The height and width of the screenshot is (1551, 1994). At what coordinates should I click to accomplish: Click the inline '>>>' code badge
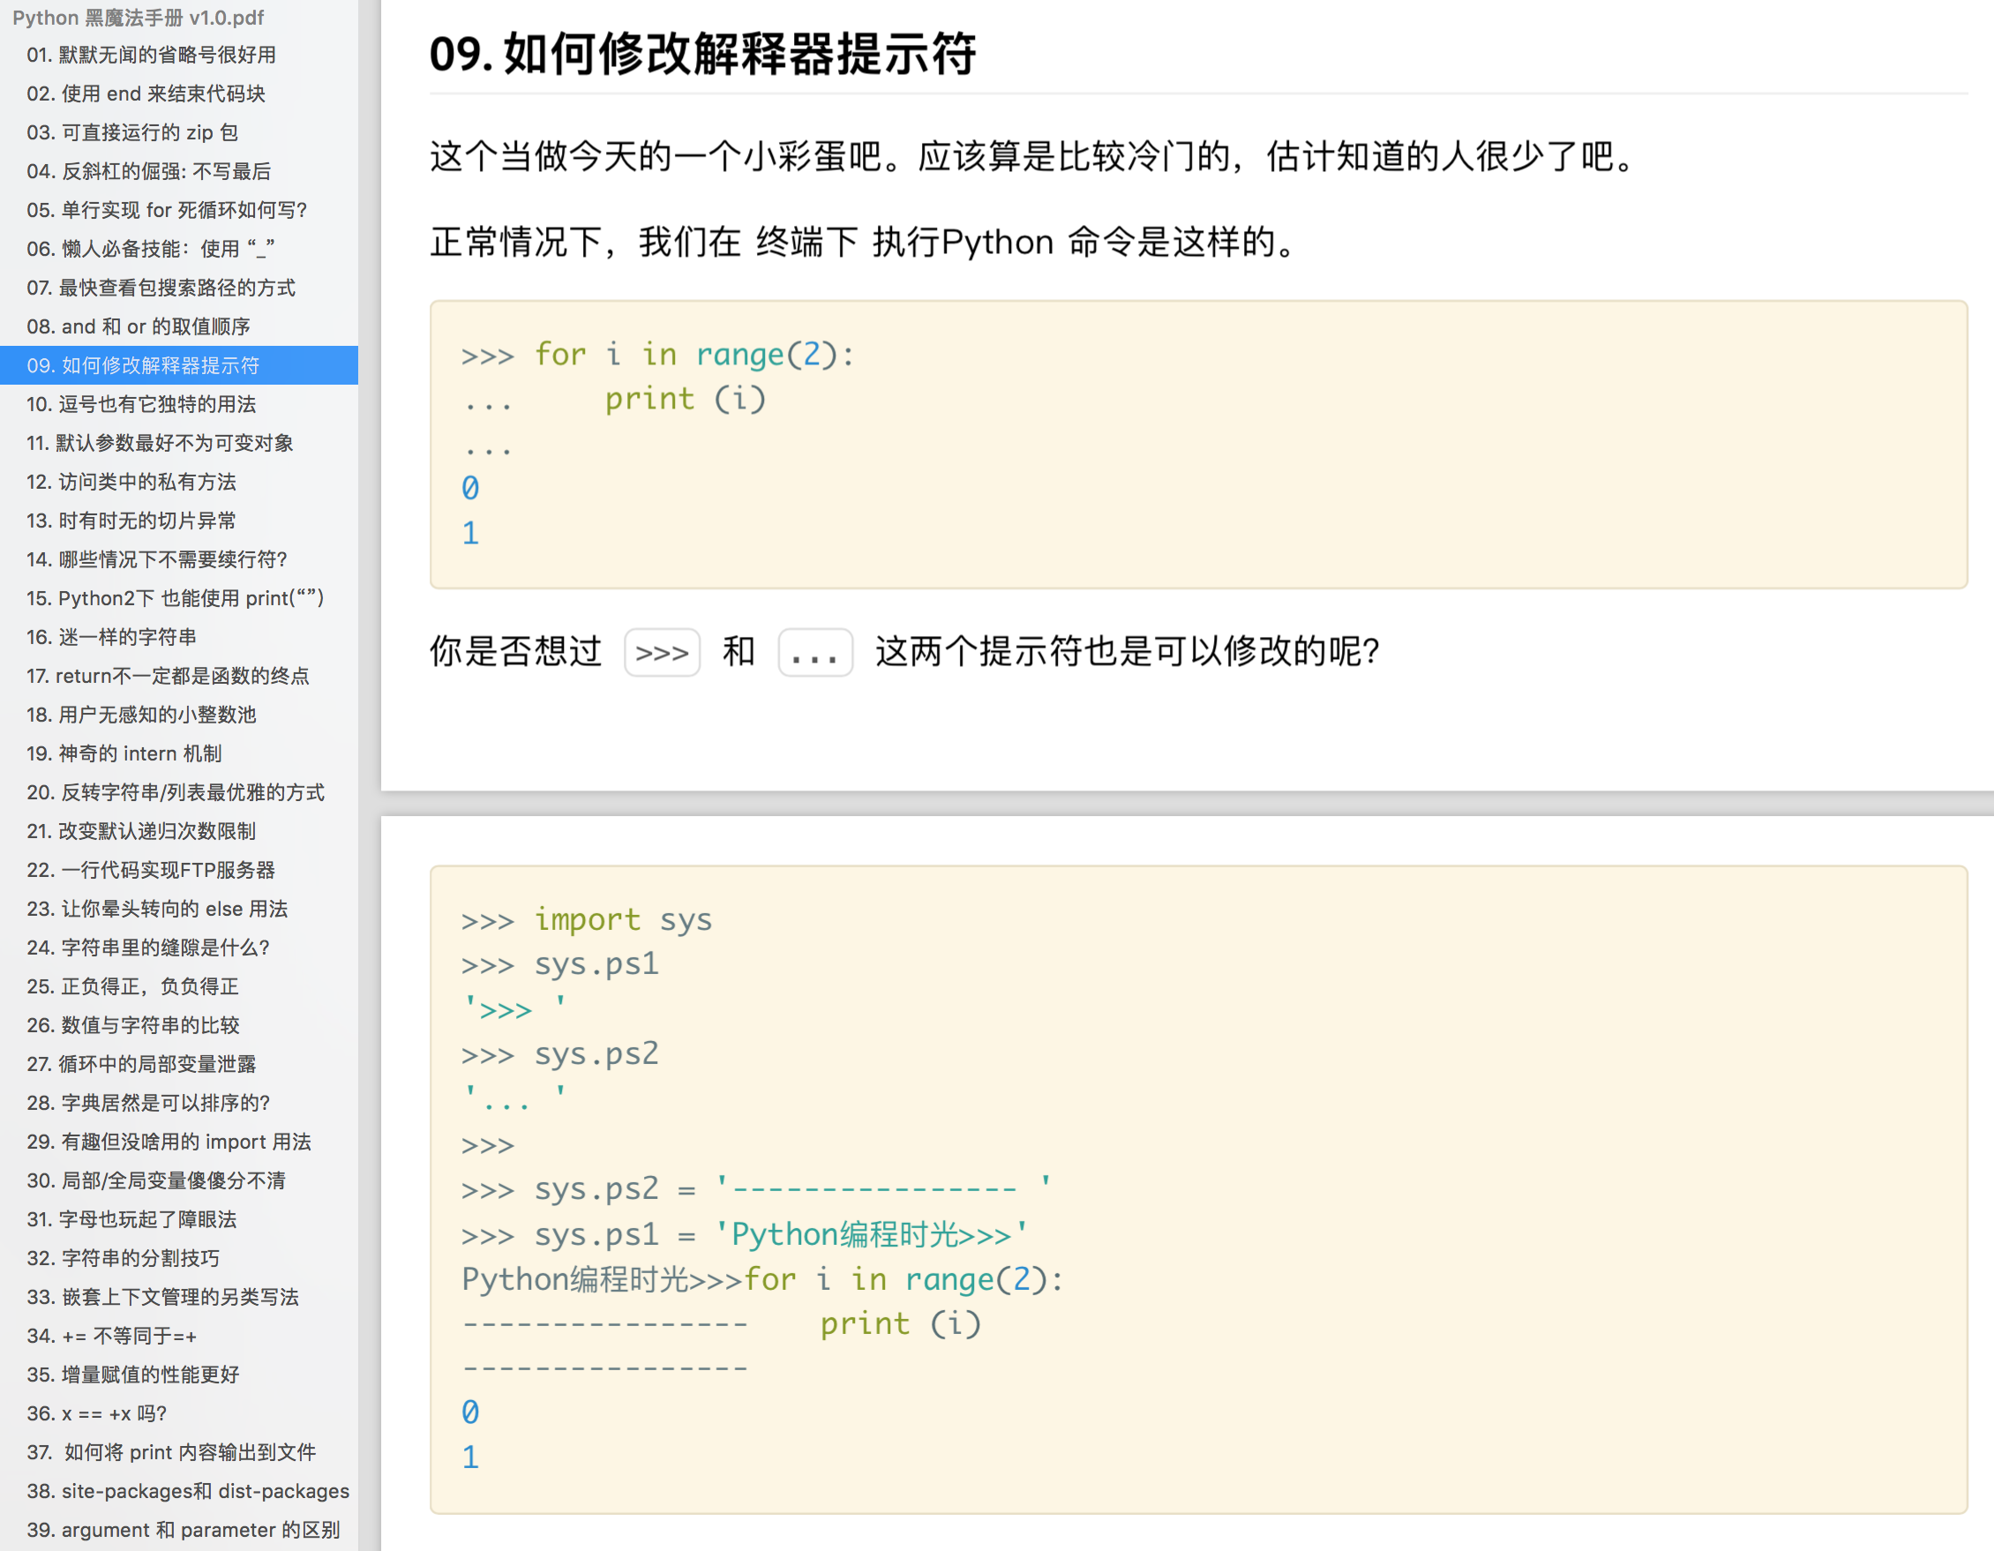(662, 653)
